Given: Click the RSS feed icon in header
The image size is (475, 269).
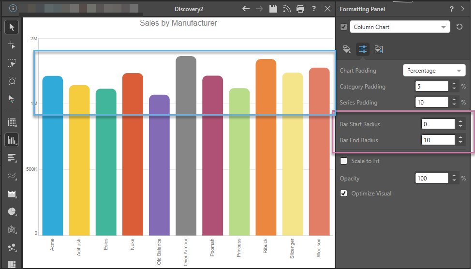Looking at the screenshot, I should pos(287,9).
